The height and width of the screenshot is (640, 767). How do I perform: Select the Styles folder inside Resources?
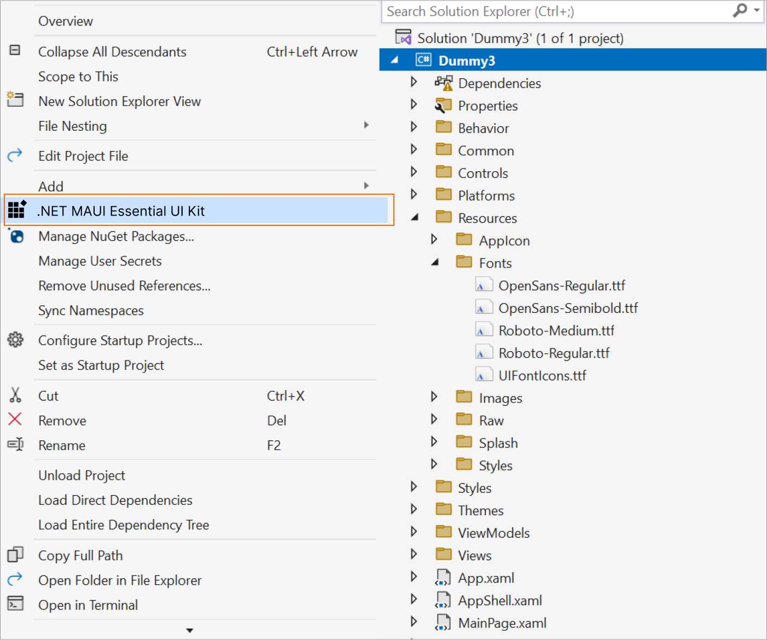click(496, 466)
